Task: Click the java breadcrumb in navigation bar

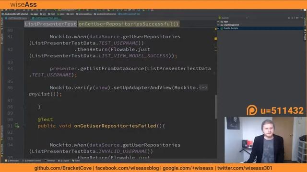Action: tap(61, 14)
